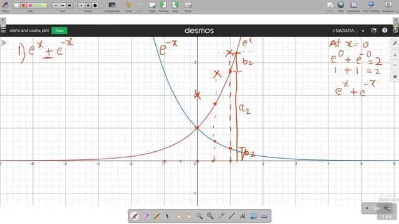
Task: Select the scroll page hand tool
Action: 188,216
